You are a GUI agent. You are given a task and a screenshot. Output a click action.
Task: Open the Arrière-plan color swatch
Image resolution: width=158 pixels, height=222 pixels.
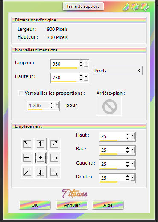pyautogui.click(x=109, y=106)
